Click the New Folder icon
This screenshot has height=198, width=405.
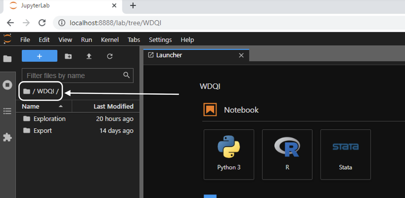tap(68, 56)
